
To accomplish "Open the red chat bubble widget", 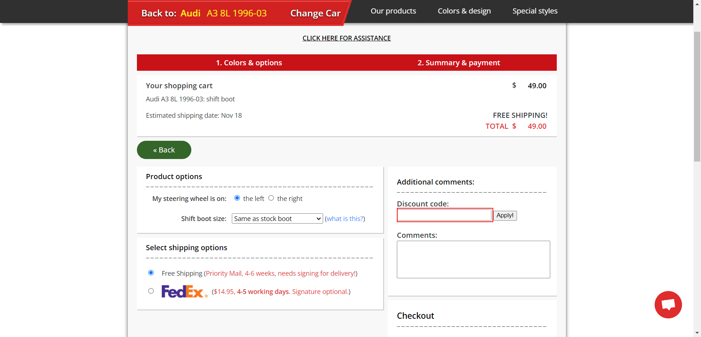I will pyautogui.click(x=668, y=305).
